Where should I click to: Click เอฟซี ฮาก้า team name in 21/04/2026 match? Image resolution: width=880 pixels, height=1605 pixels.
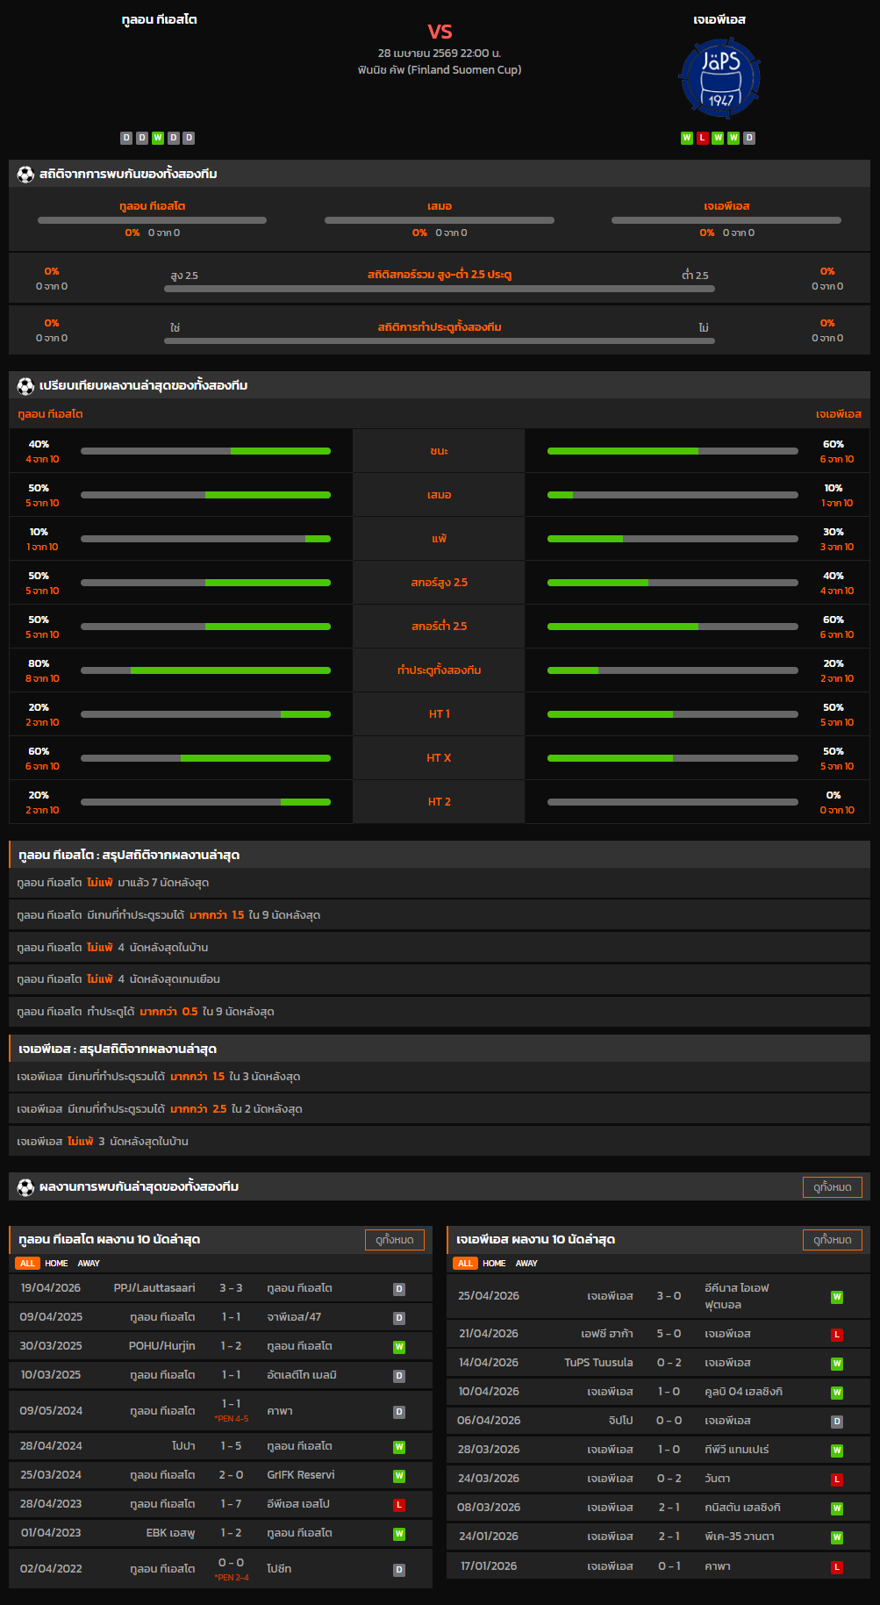(606, 1334)
